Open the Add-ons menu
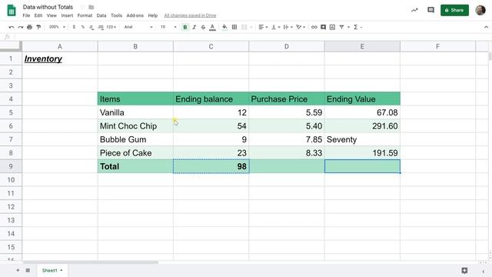This screenshot has width=492, height=277. pyautogui.click(x=135, y=15)
